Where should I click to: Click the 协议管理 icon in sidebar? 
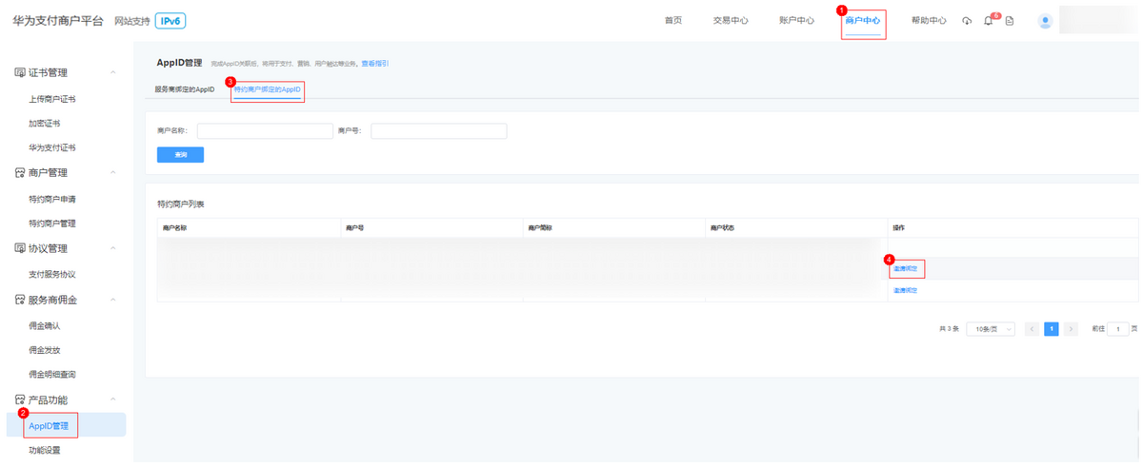point(19,248)
